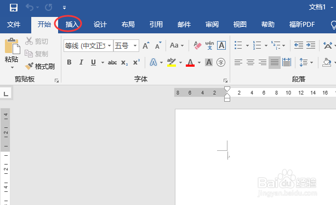Open font color dropdown arrow
The image size is (336, 205).
200,63
